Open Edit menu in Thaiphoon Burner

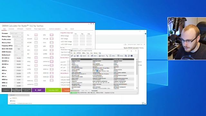(74, 53)
